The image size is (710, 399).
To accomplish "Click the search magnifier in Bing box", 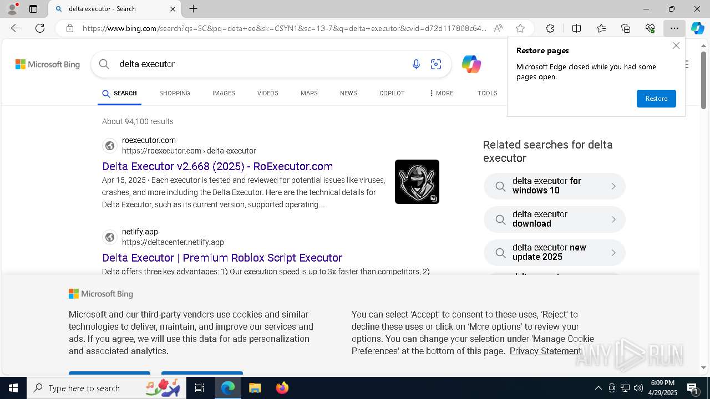I will coord(104,64).
